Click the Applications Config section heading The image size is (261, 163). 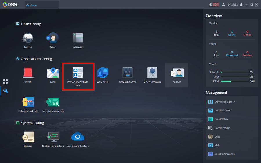pyautogui.click(x=37, y=59)
